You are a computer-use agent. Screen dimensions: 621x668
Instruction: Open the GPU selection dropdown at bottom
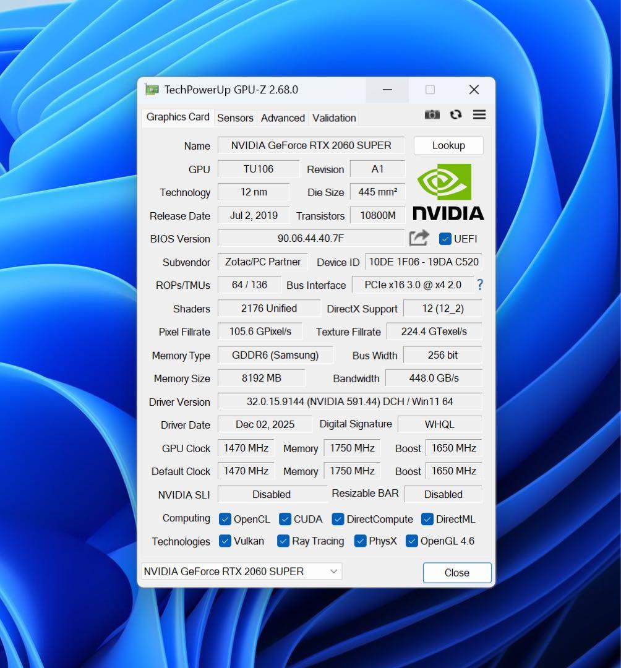point(333,572)
